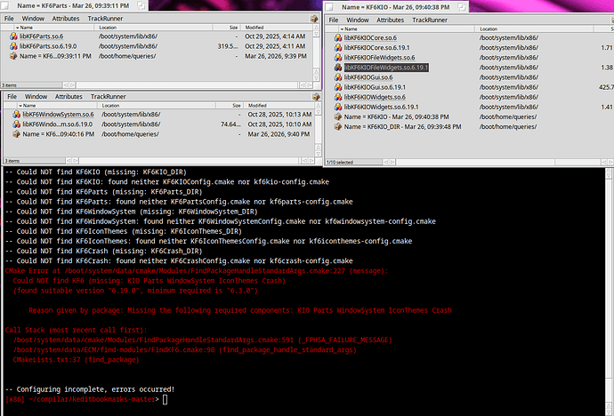614x416 pixels.
Task: Click the KF6Parts window title tab
Action: (x=73, y=5)
